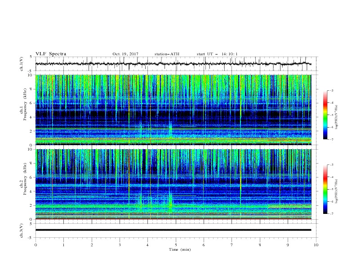Click the 'VLF Spectra' title text
Image resolution: width=356 pixels, height=275 pixels.
point(51,54)
